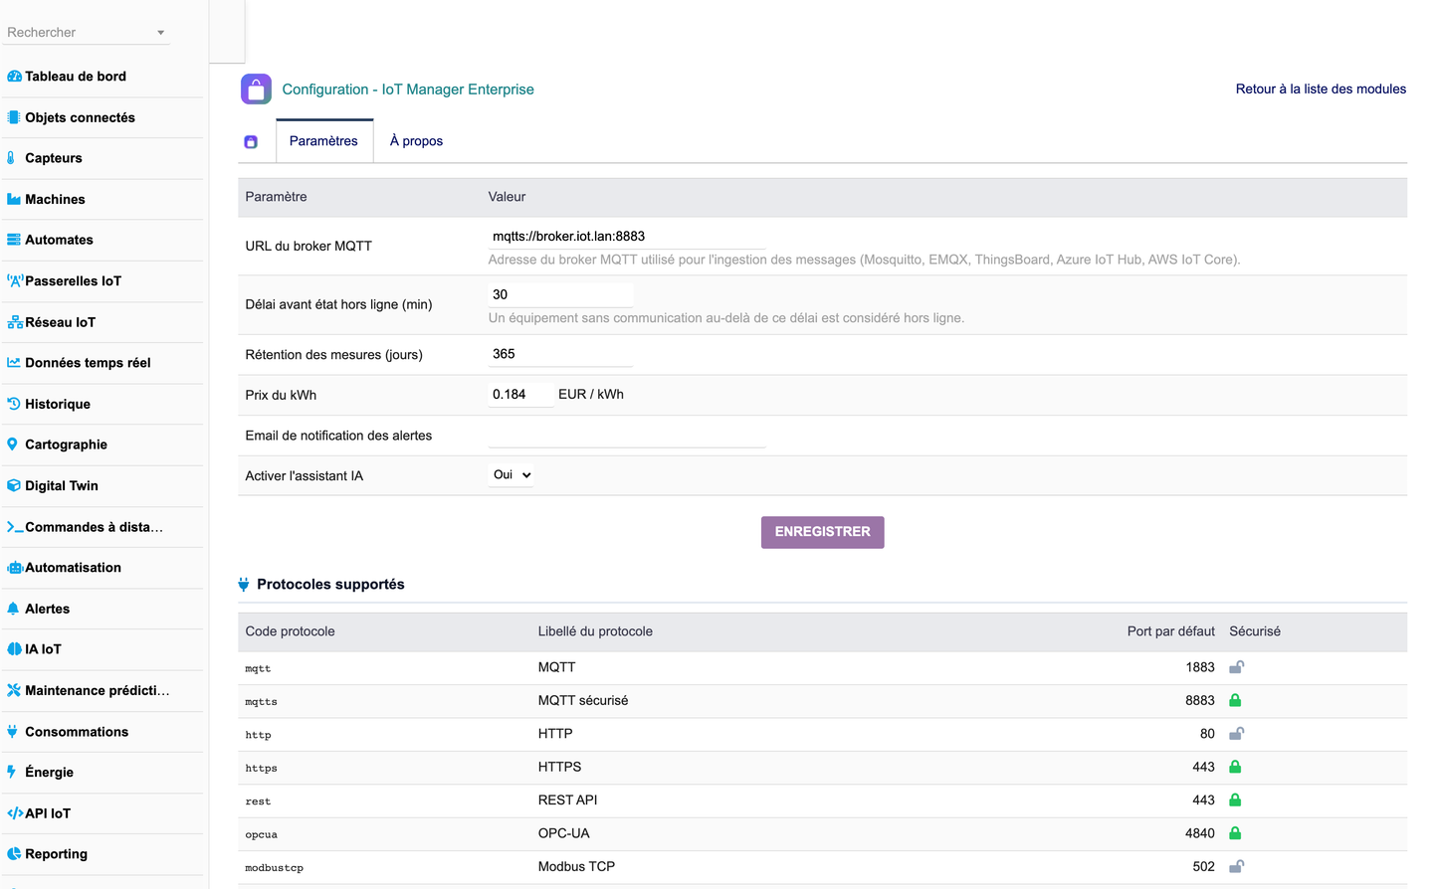The width and height of the screenshot is (1438, 889).
Task: Click the Port par défaut column header
Action: (x=1170, y=631)
